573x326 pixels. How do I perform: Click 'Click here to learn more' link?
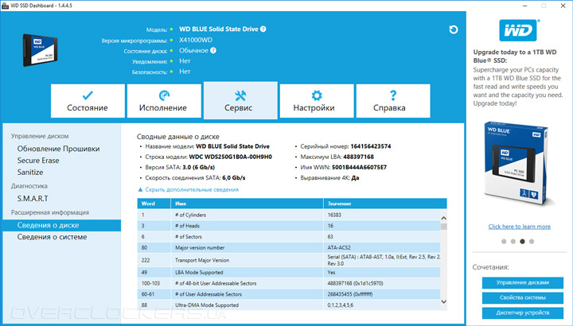click(519, 227)
